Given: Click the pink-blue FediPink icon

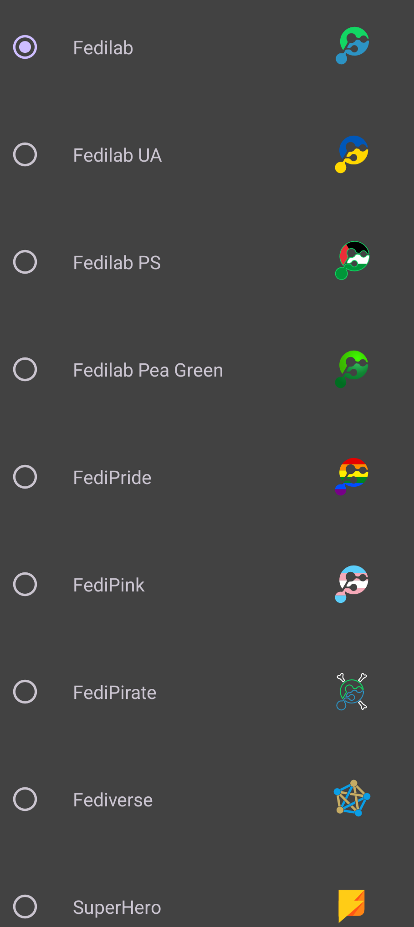Looking at the screenshot, I should pyautogui.click(x=352, y=584).
